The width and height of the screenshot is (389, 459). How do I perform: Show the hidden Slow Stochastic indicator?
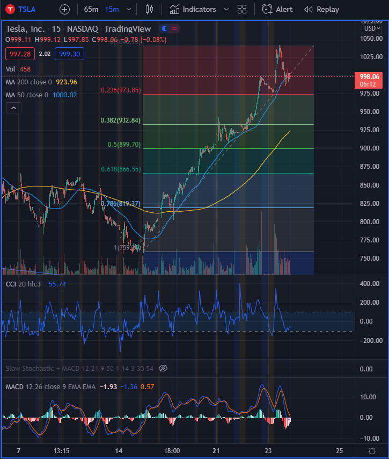163,368
